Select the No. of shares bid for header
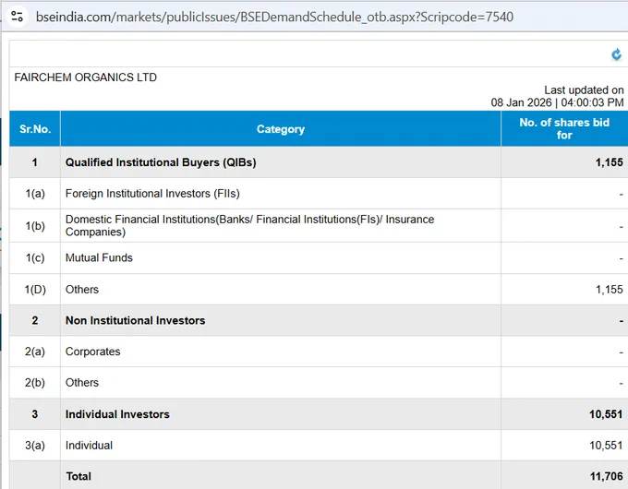Screen dimensions: 628x489 pyautogui.click(x=564, y=129)
